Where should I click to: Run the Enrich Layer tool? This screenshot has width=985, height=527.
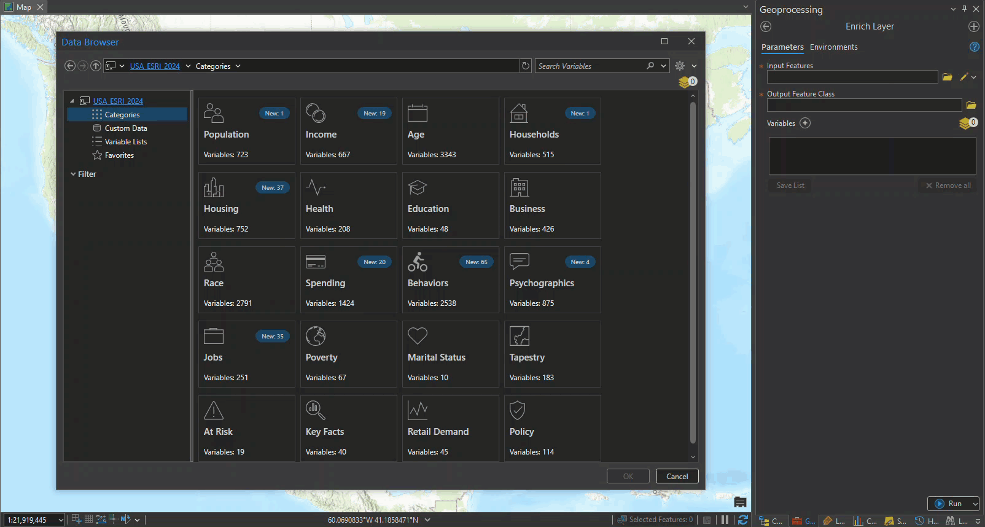point(949,504)
